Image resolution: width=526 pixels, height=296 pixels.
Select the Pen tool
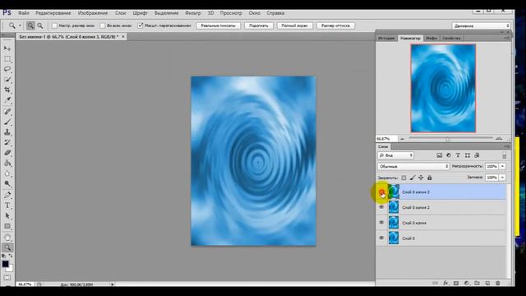(7, 195)
